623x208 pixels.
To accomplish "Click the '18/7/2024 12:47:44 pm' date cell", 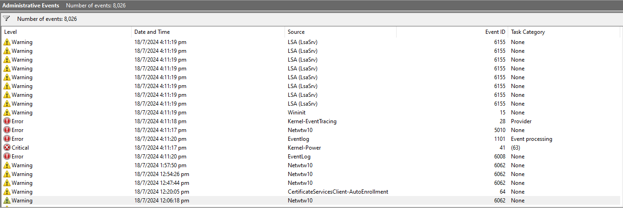I will pos(162,183).
